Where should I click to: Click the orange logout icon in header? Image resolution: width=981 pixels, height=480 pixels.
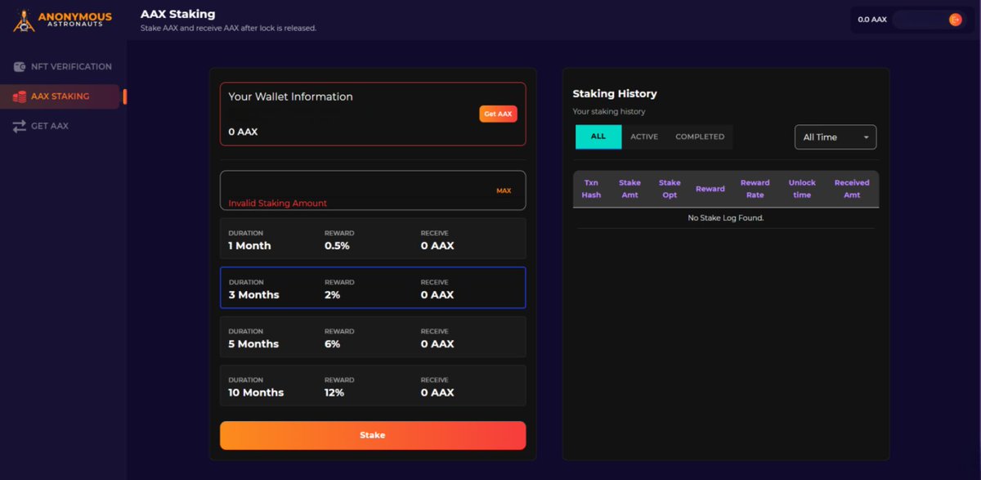pyautogui.click(x=955, y=20)
